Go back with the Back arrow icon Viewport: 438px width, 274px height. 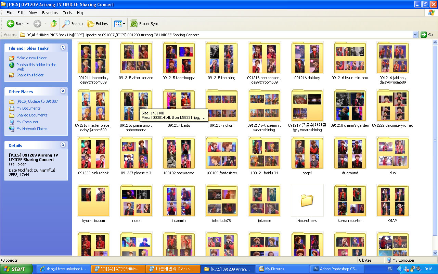tap(11, 24)
